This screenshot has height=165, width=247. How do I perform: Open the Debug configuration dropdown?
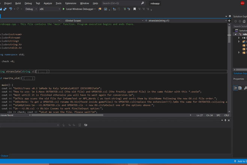pyautogui.click(x=31, y=9)
